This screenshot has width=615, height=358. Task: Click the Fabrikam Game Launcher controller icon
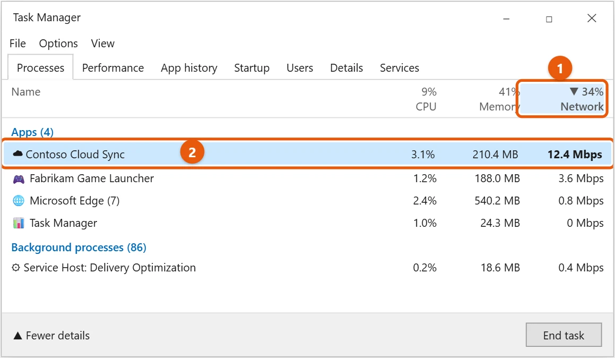pyautogui.click(x=19, y=179)
